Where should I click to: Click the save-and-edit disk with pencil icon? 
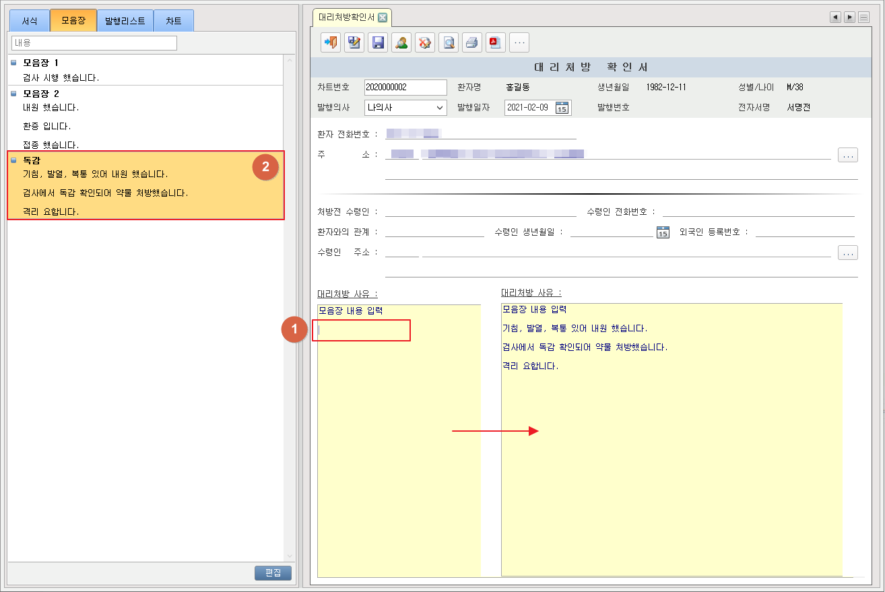[354, 42]
